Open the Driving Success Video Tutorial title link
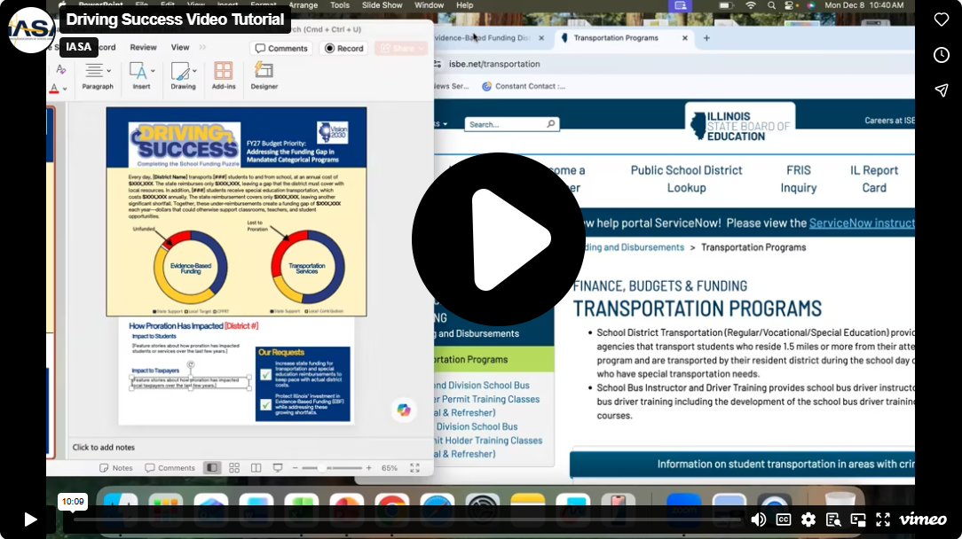The image size is (962, 539). [175, 20]
